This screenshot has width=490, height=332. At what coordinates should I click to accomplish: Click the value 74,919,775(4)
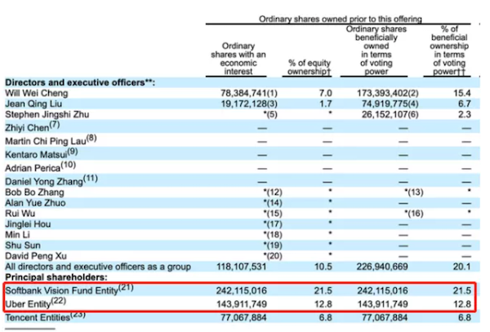pyautogui.click(x=390, y=104)
